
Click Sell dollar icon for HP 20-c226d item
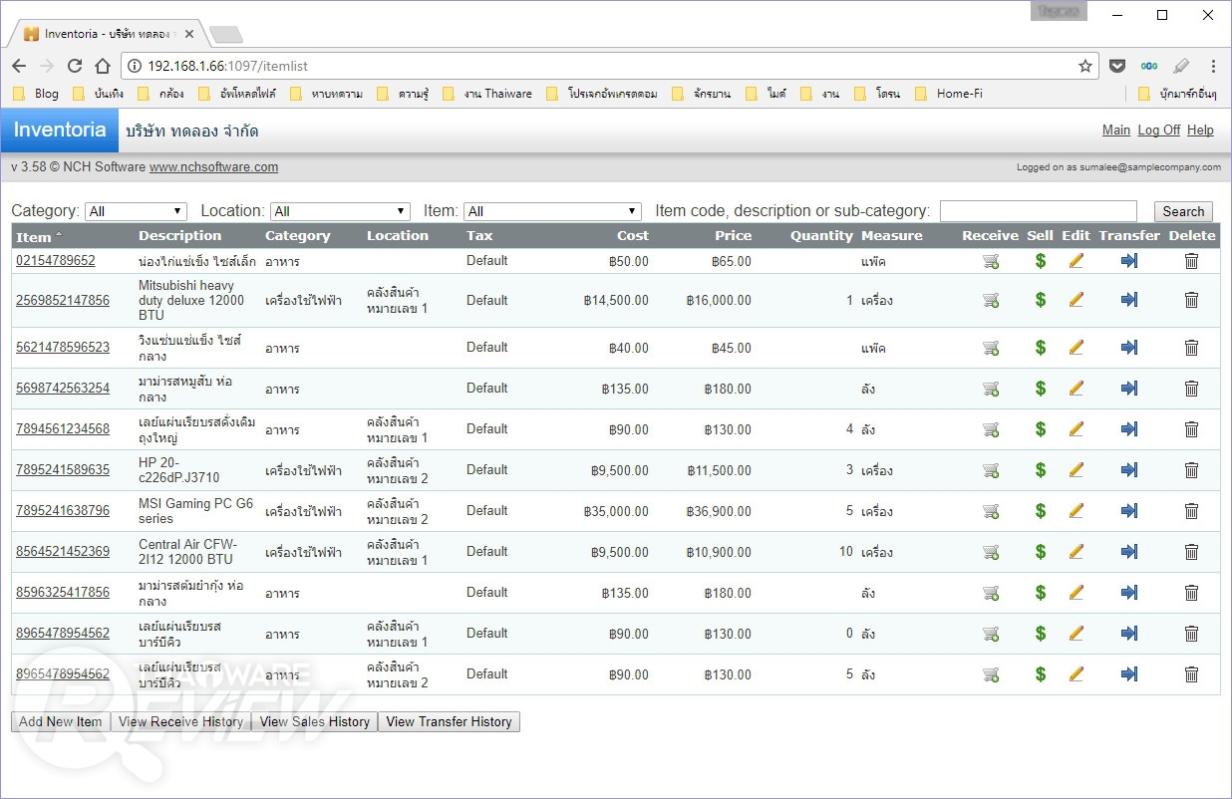[x=1040, y=470]
